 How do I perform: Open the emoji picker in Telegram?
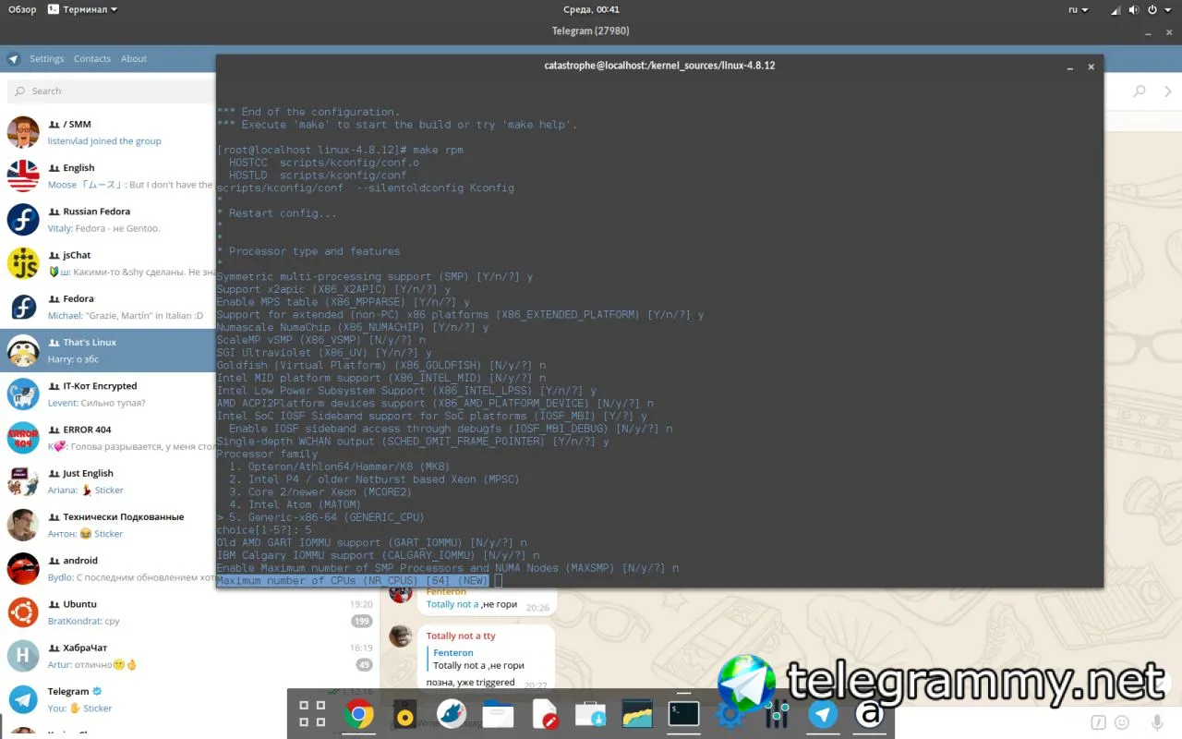[x=1122, y=722]
